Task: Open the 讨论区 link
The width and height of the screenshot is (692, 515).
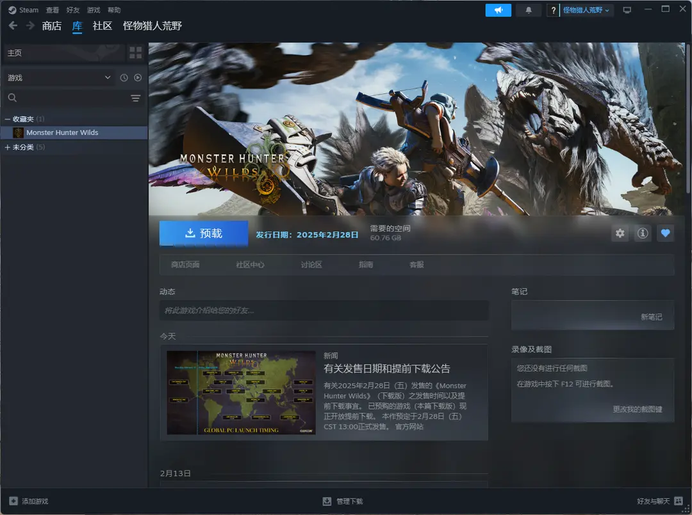Action: click(x=311, y=265)
